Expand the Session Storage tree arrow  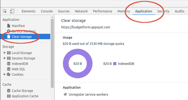tap(5, 58)
